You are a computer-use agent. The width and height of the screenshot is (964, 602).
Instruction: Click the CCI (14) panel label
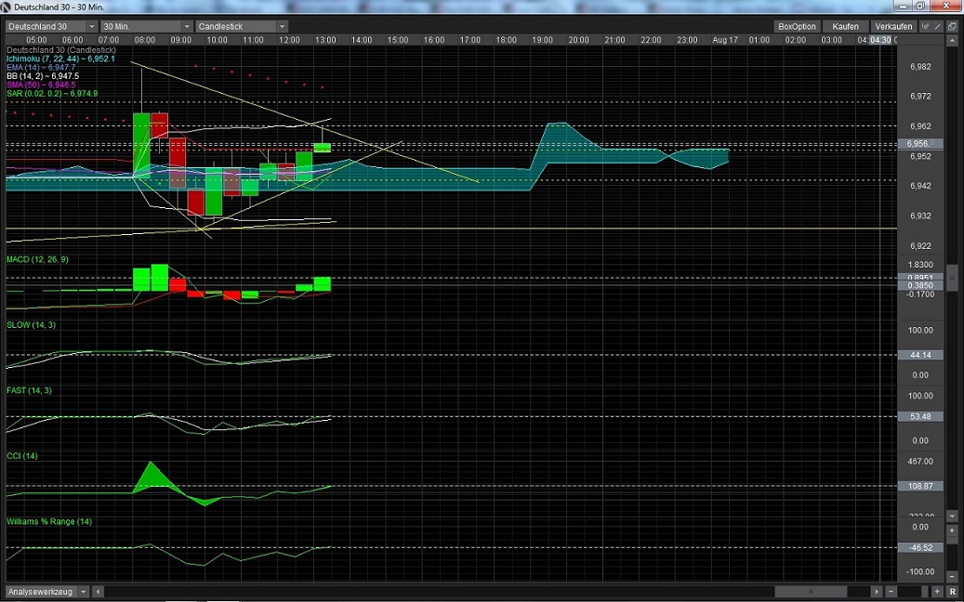pyautogui.click(x=22, y=456)
